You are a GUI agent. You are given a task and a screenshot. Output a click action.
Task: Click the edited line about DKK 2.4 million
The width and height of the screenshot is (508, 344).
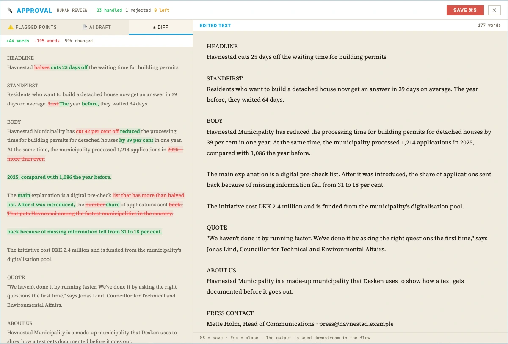click(x=335, y=206)
